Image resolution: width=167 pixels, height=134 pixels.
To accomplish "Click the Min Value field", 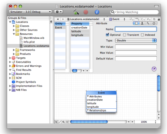I will (x=136, y=47).
